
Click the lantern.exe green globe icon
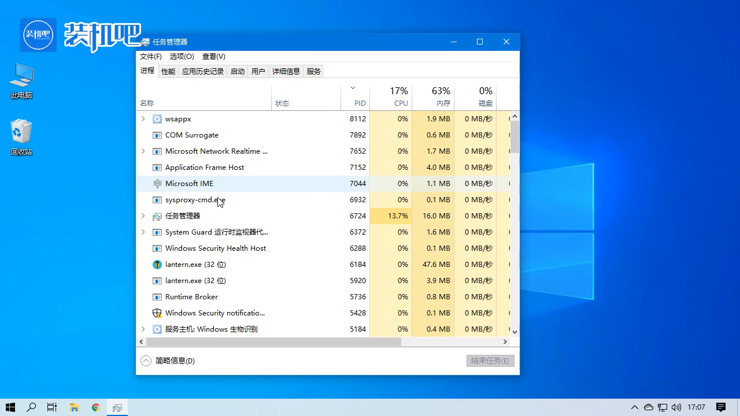click(157, 264)
